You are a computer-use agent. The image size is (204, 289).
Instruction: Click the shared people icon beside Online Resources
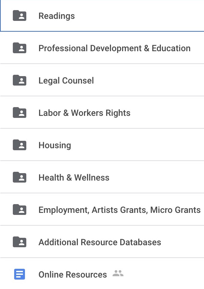(x=118, y=273)
